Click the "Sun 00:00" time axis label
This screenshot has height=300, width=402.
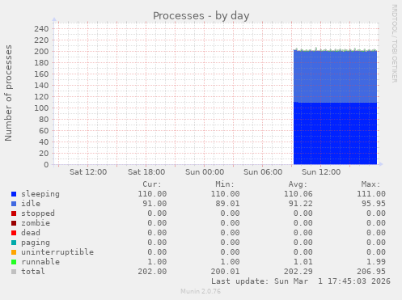(205, 172)
